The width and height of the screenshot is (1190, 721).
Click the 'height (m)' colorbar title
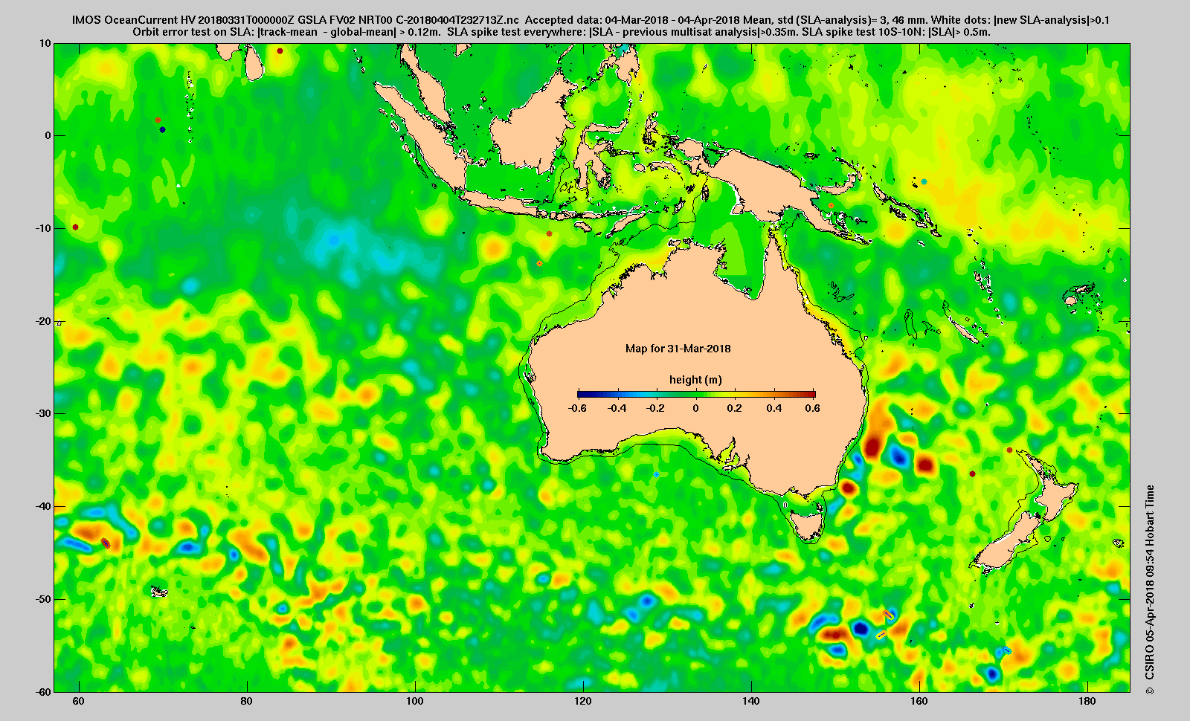[x=695, y=379]
